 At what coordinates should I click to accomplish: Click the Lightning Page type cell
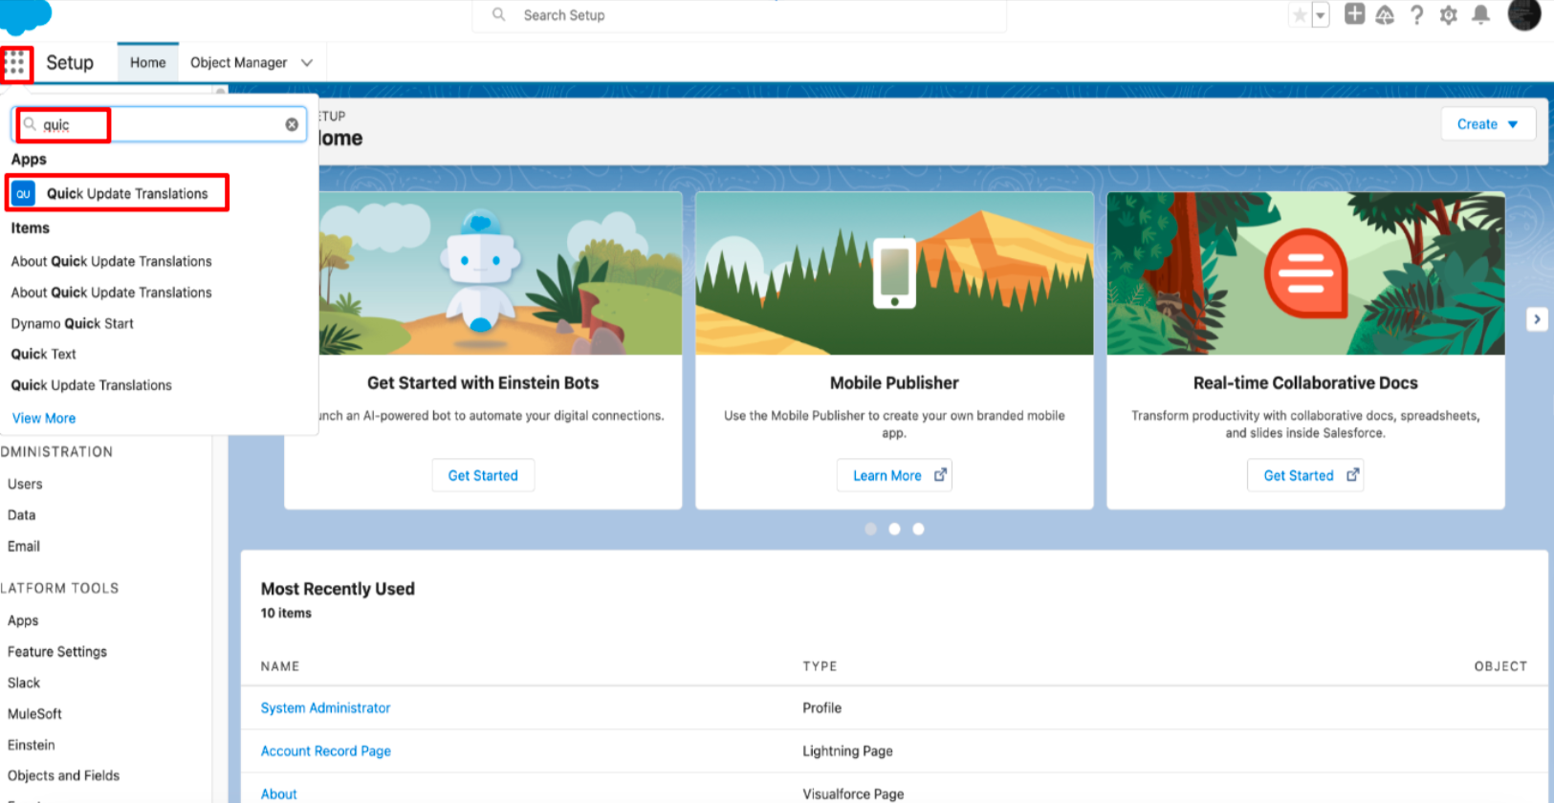(847, 750)
